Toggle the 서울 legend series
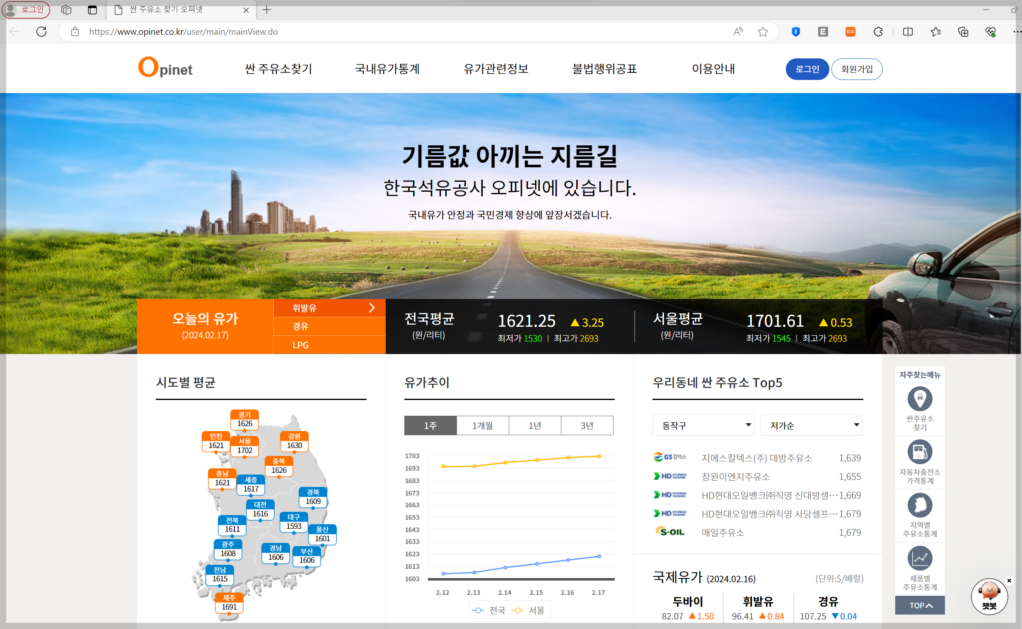The image size is (1022, 629). [529, 610]
